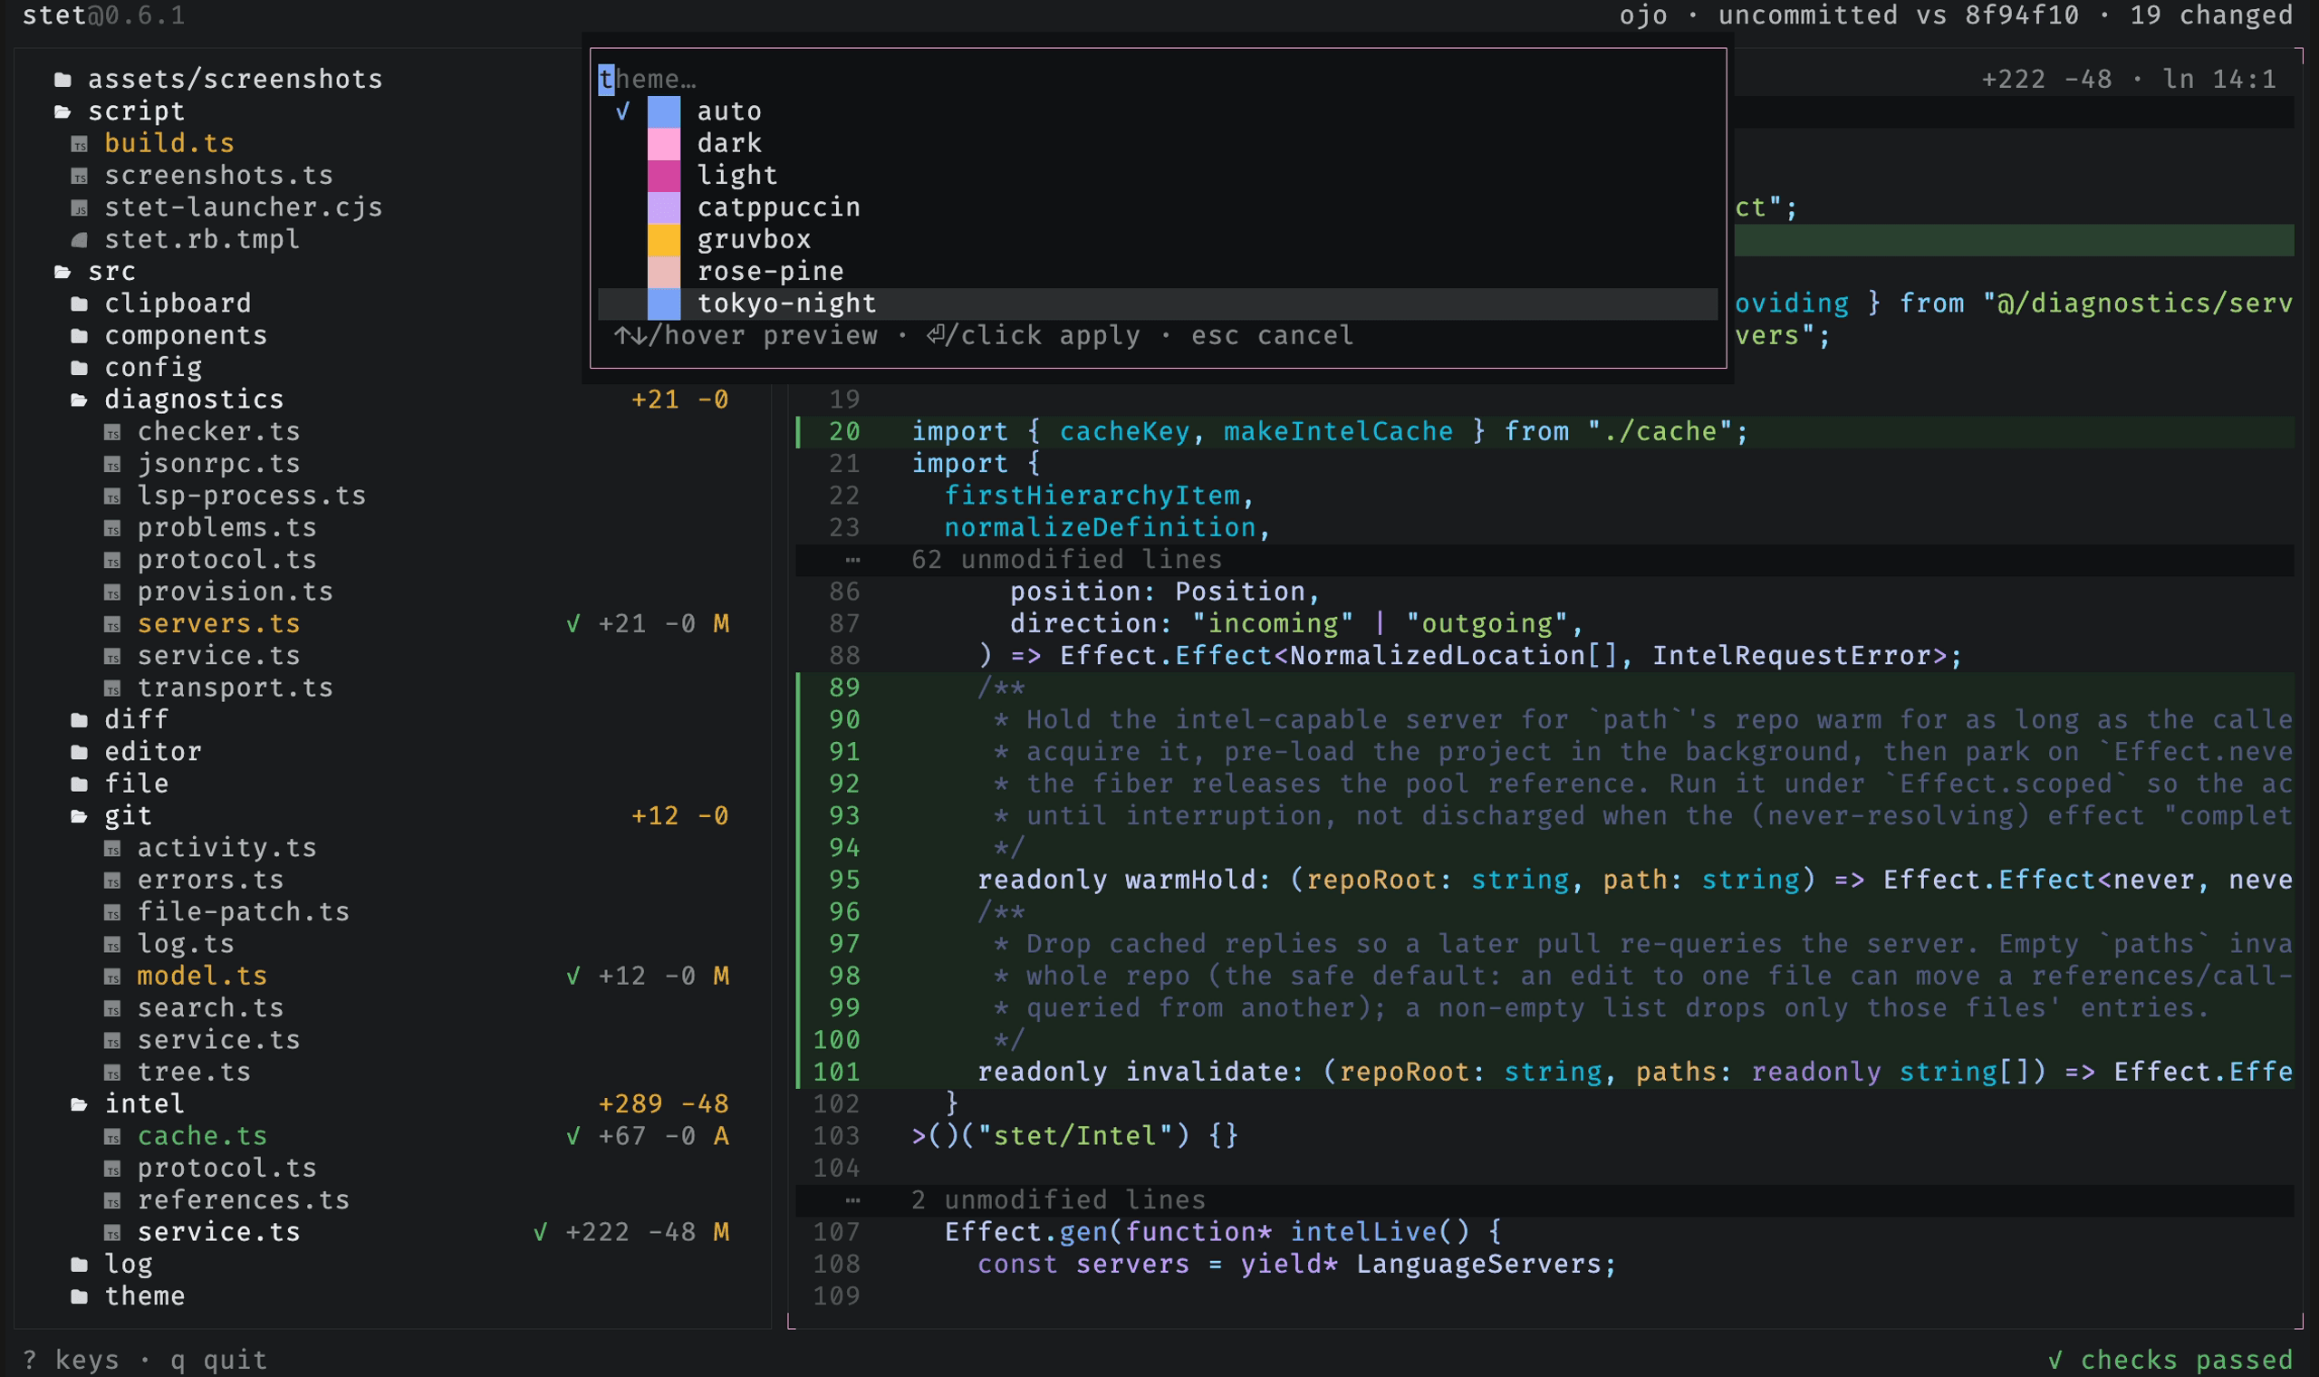
Task: Open service.ts under the git folder
Action: (219, 1040)
